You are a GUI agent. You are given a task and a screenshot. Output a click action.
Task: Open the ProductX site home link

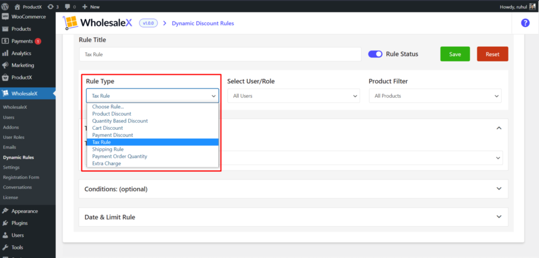[x=28, y=6]
